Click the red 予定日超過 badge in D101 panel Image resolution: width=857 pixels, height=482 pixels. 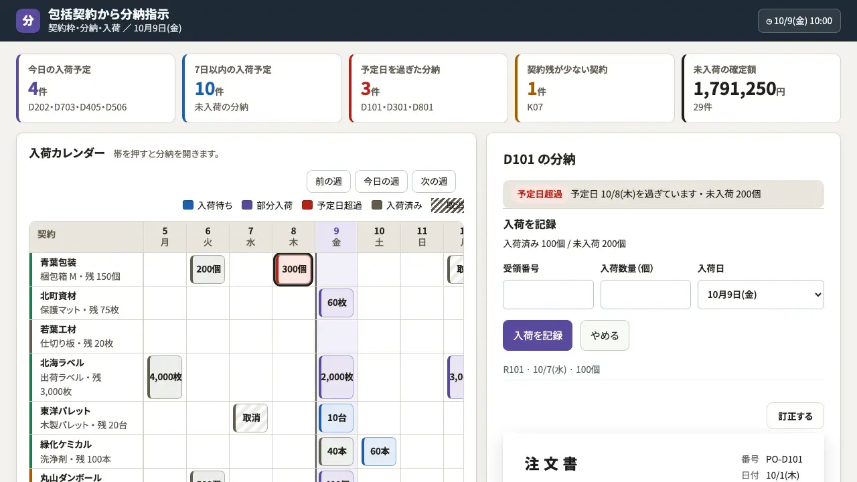(x=540, y=194)
